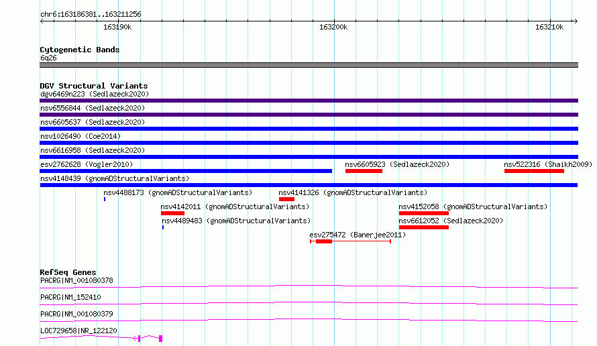This screenshot has width=597, height=346.
Task: Click the red bar under nsv6605923
Action: (x=364, y=171)
